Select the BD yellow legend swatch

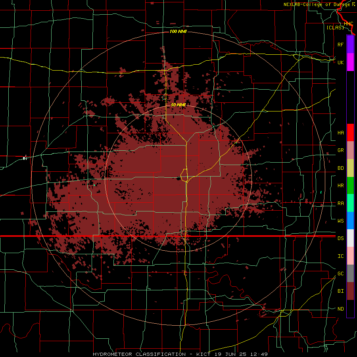click(350, 168)
